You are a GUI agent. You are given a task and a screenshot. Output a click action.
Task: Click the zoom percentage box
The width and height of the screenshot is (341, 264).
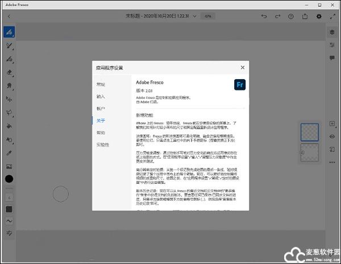[x=208, y=16]
